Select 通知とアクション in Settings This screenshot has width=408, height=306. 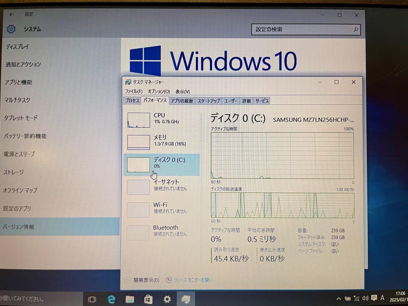point(23,64)
